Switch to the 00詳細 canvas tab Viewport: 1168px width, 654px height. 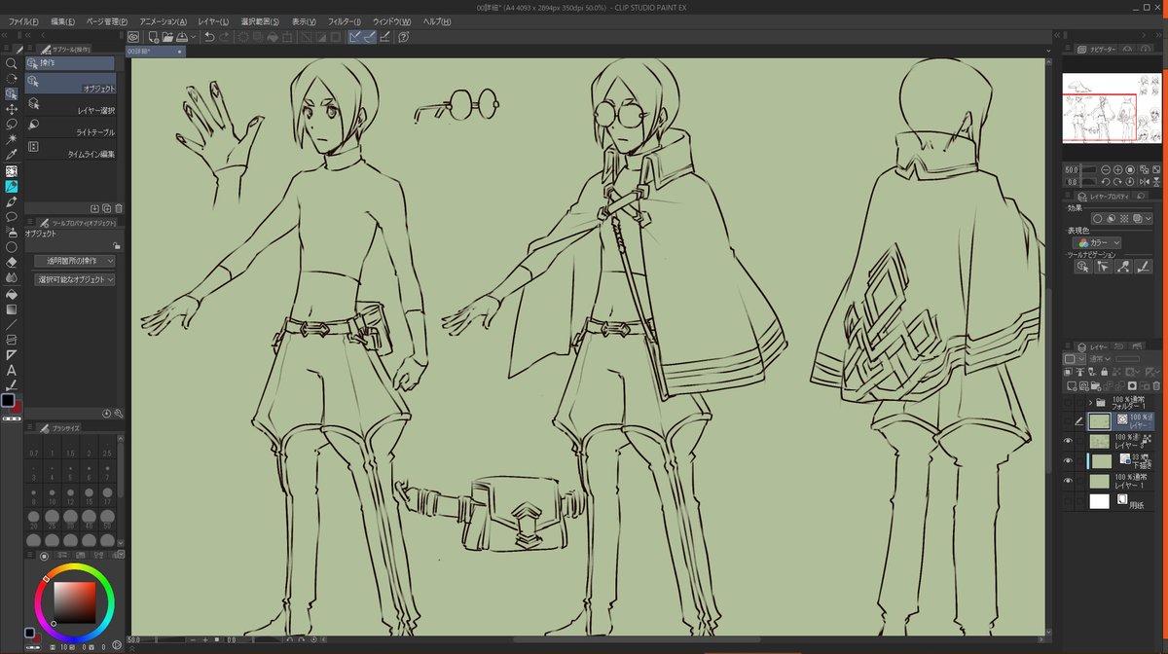pos(156,52)
